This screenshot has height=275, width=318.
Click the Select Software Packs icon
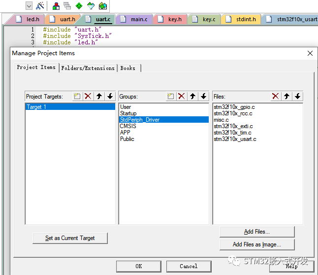click(x=91, y=6)
